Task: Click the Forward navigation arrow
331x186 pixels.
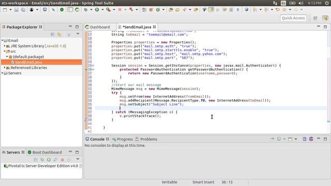Action: point(296,10)
